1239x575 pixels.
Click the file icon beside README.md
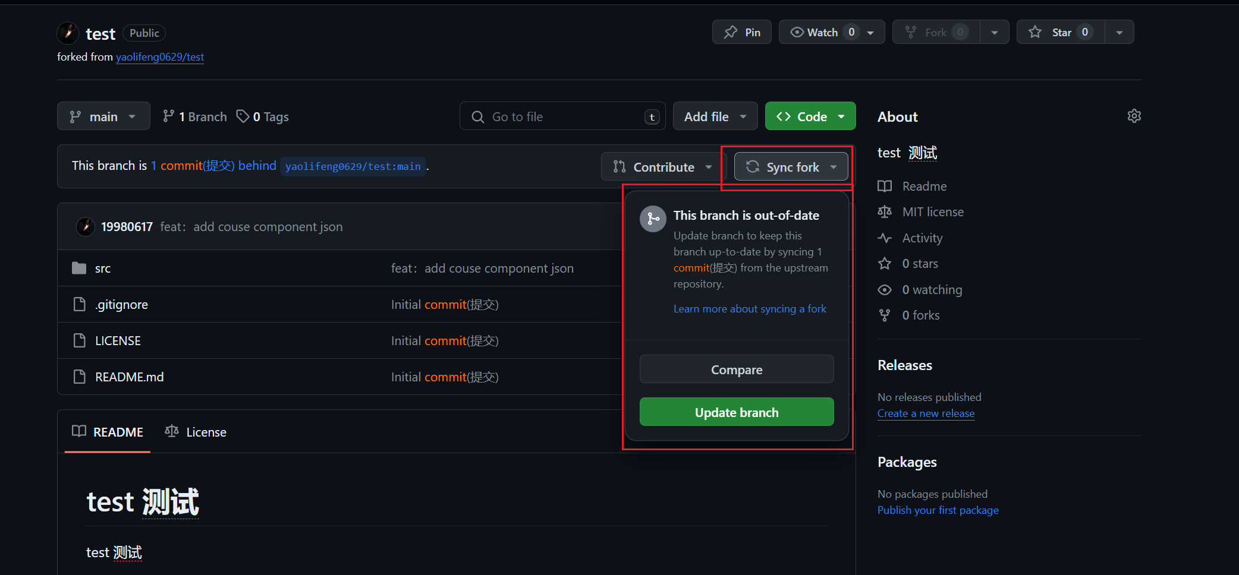(x=79, y=377)
